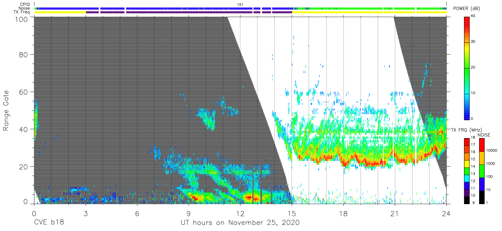This screenshot has height=231, width=502.
Task: Click the purple TX Freq bar segment near 9 UT
Action: point(189,12)
